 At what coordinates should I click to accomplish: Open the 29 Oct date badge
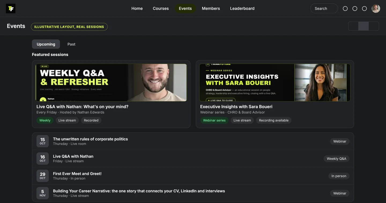pos(43,176)
